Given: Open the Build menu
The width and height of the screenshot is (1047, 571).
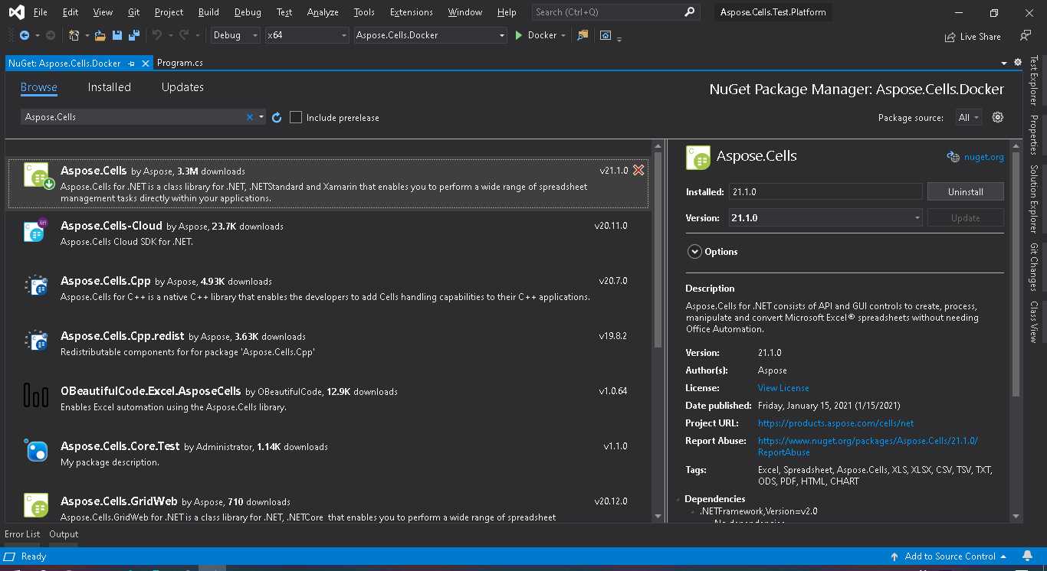Looking at the screenshot, I should coord(208,12).
